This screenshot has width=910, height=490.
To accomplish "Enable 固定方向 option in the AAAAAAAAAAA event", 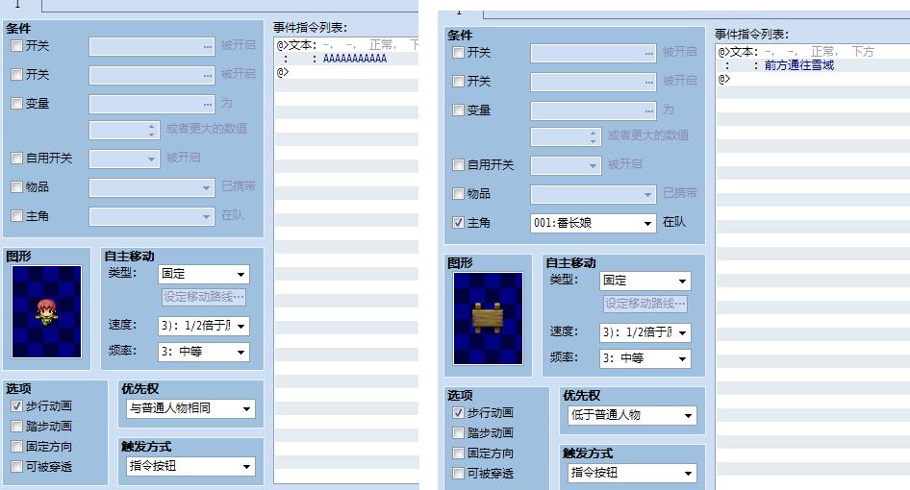I will point(16,447).
